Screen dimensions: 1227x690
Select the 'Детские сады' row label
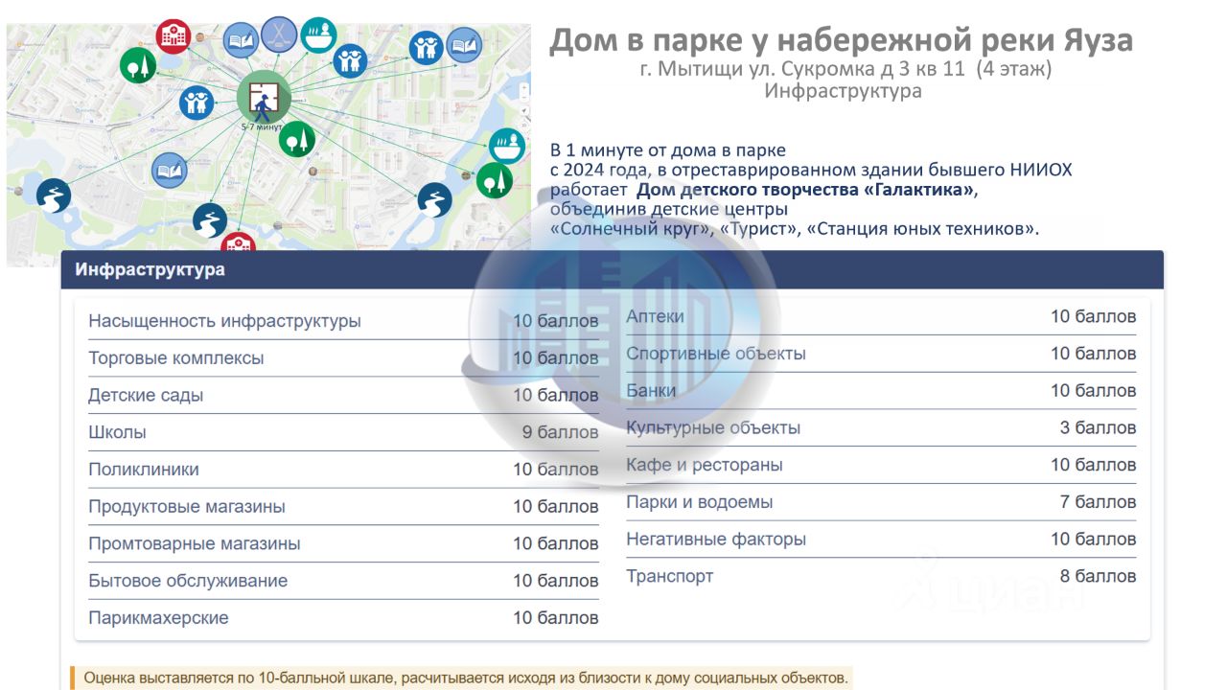click(x=146, y=395)
